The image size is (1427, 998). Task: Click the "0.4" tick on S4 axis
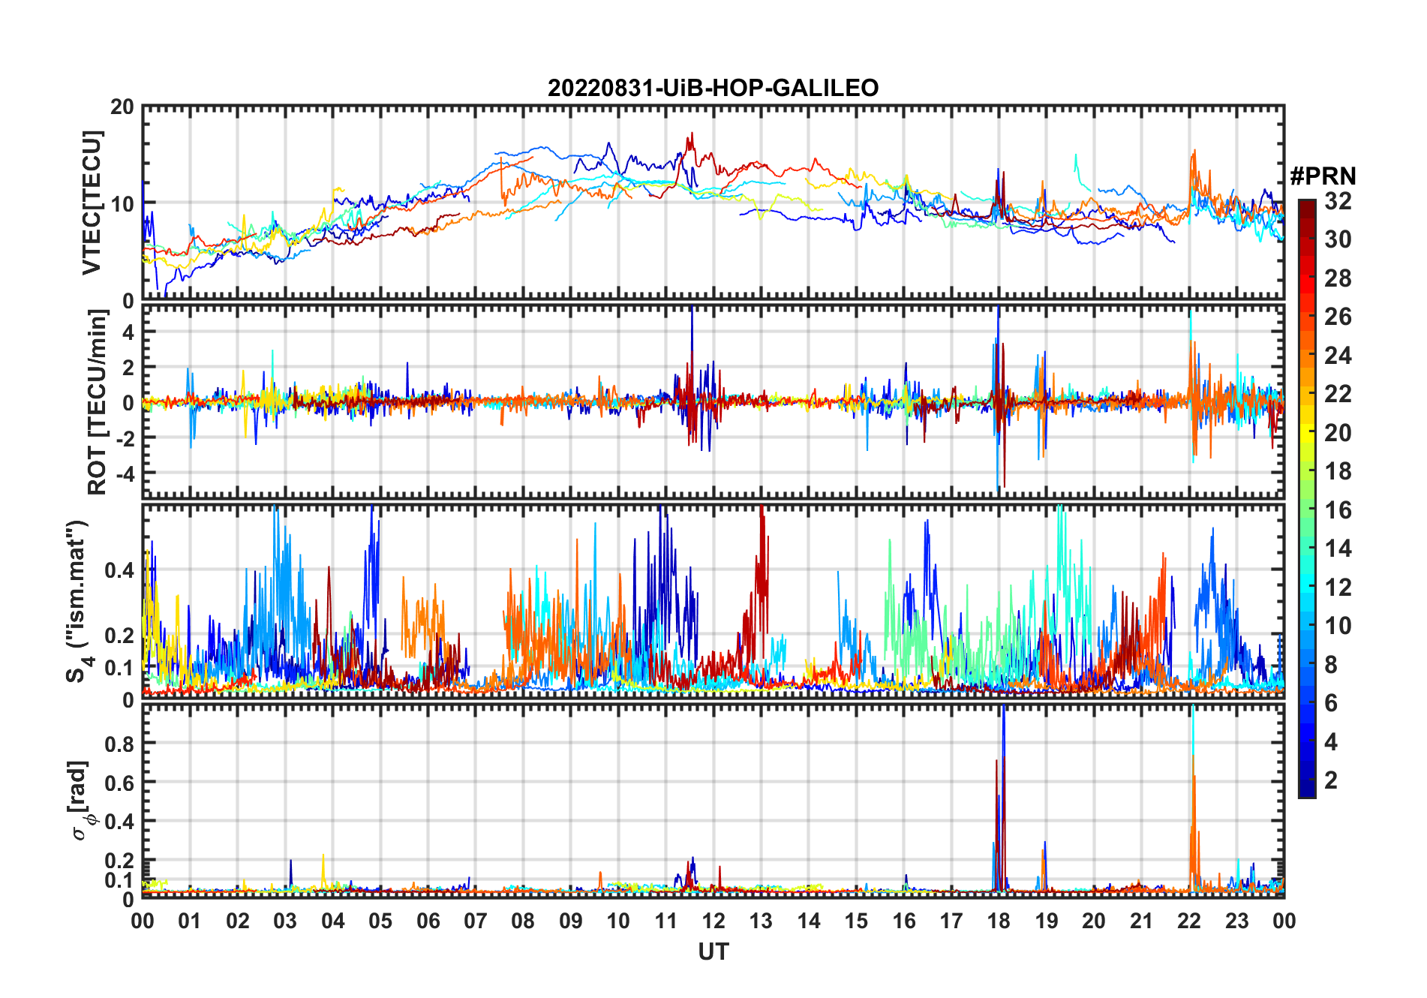point(119,570)
